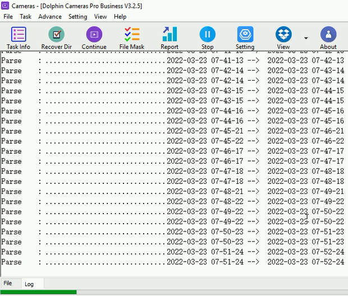Viewport: 348px width, 296px height.
Task: Select log row starting 07-48-21
Action: [173, 191]
